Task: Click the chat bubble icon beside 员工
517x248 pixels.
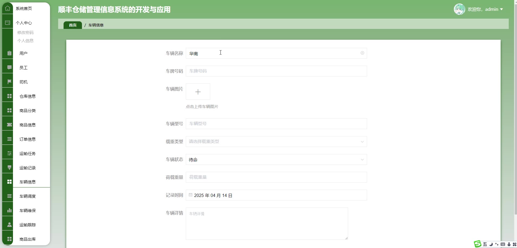Action: (9, 68)
